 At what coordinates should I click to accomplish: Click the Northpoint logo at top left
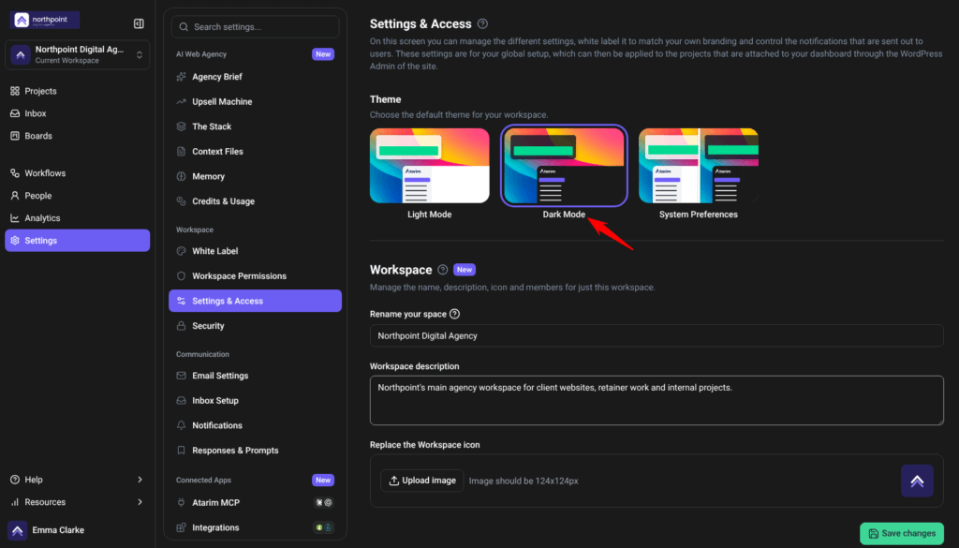pos(45,21)
